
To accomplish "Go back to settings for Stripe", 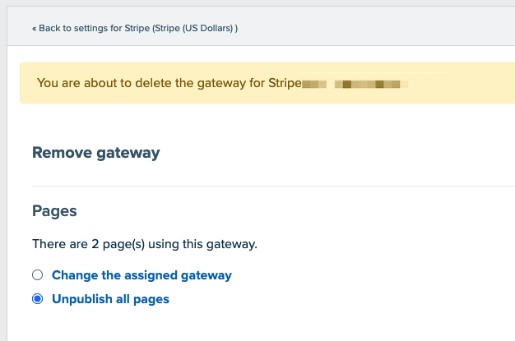I will tap(135, 28).
